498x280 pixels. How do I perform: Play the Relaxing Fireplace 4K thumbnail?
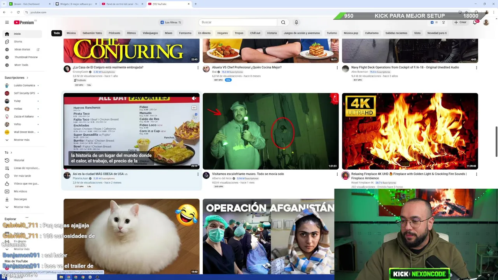coord(410,131)
